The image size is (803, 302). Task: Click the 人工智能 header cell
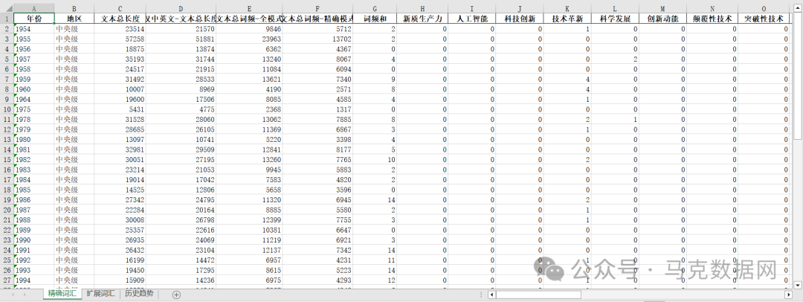(x=471, y=19)
